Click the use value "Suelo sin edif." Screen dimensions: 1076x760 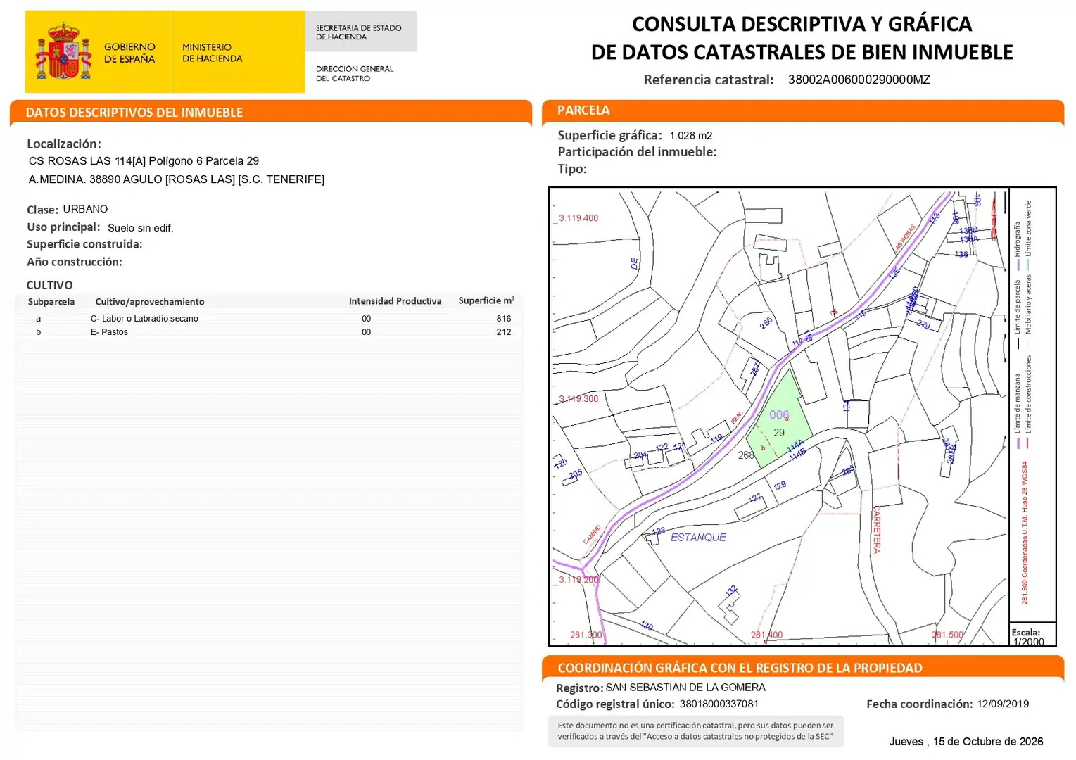[x=141, y=228]
